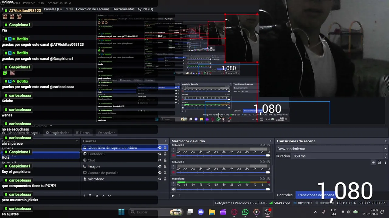The width and height of the screenshot is (389, 218).
Task: Open the Windows Start menu
Action: (121, 212)
